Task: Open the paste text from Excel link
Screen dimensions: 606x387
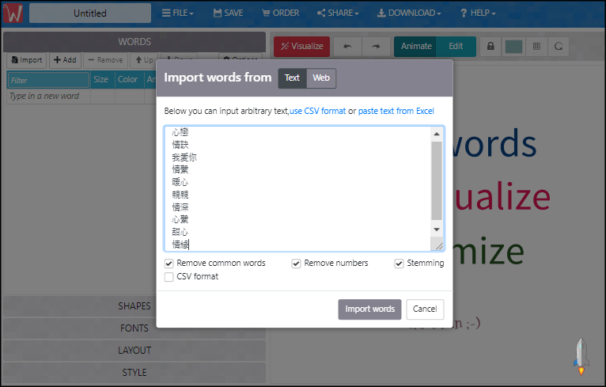Action: pos(396,112)
